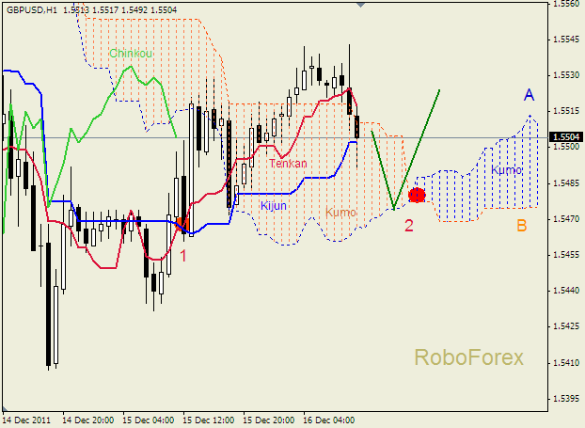Click the 15 Dec 04:00 time label
The height and width of the screenshot is (428, 585).
click(149, 420)
